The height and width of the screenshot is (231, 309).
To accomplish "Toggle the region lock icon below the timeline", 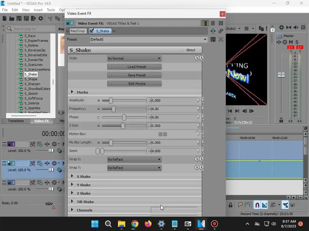I will 230,205.
